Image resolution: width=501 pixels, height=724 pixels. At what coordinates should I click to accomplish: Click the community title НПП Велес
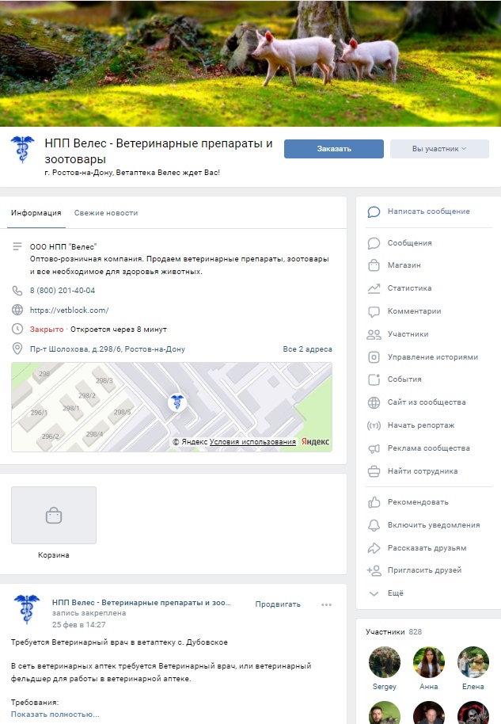(158, 151)
